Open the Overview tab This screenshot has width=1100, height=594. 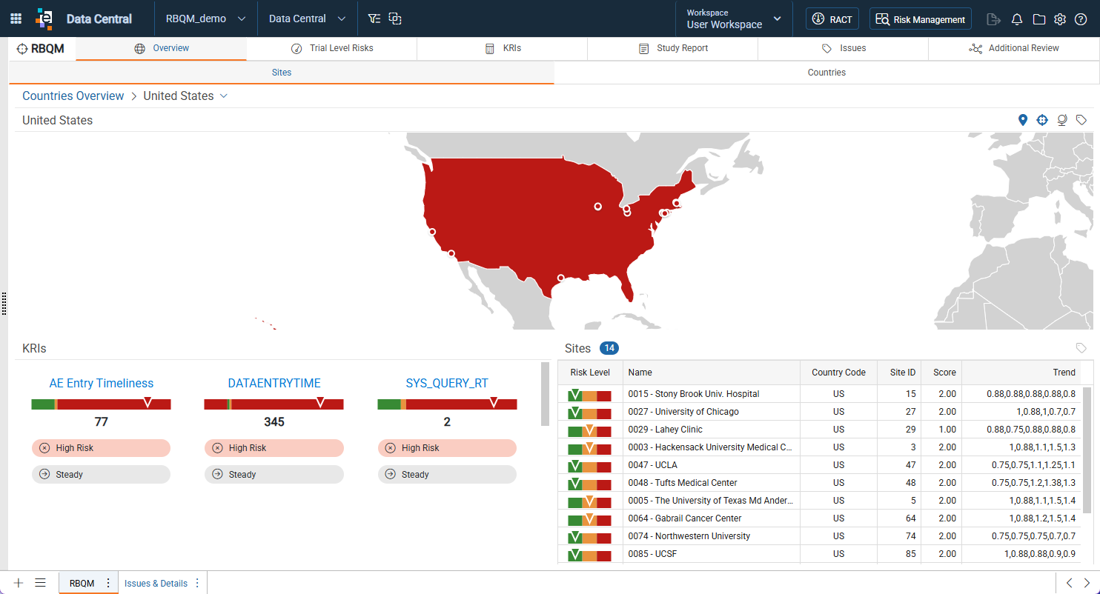161,48
